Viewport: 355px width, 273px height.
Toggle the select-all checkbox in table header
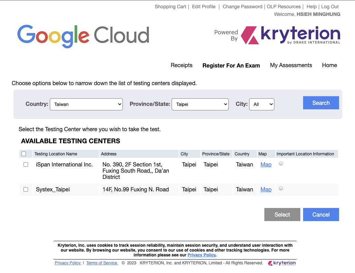click(x=24, y=154)
